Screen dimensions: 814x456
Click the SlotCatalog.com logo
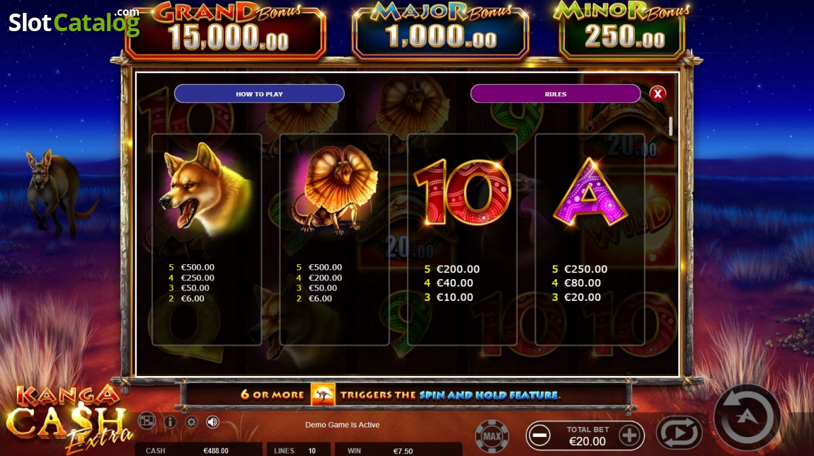pyautogui.click(x=74, y=22)
